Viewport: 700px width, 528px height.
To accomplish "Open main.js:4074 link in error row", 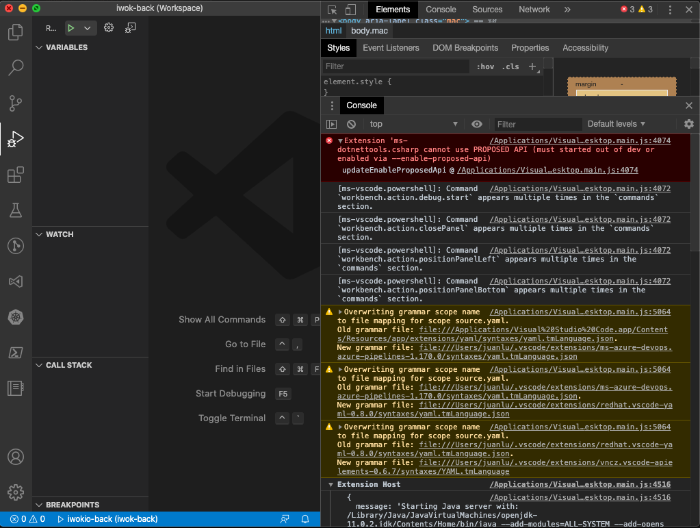I will coord(580,140).
